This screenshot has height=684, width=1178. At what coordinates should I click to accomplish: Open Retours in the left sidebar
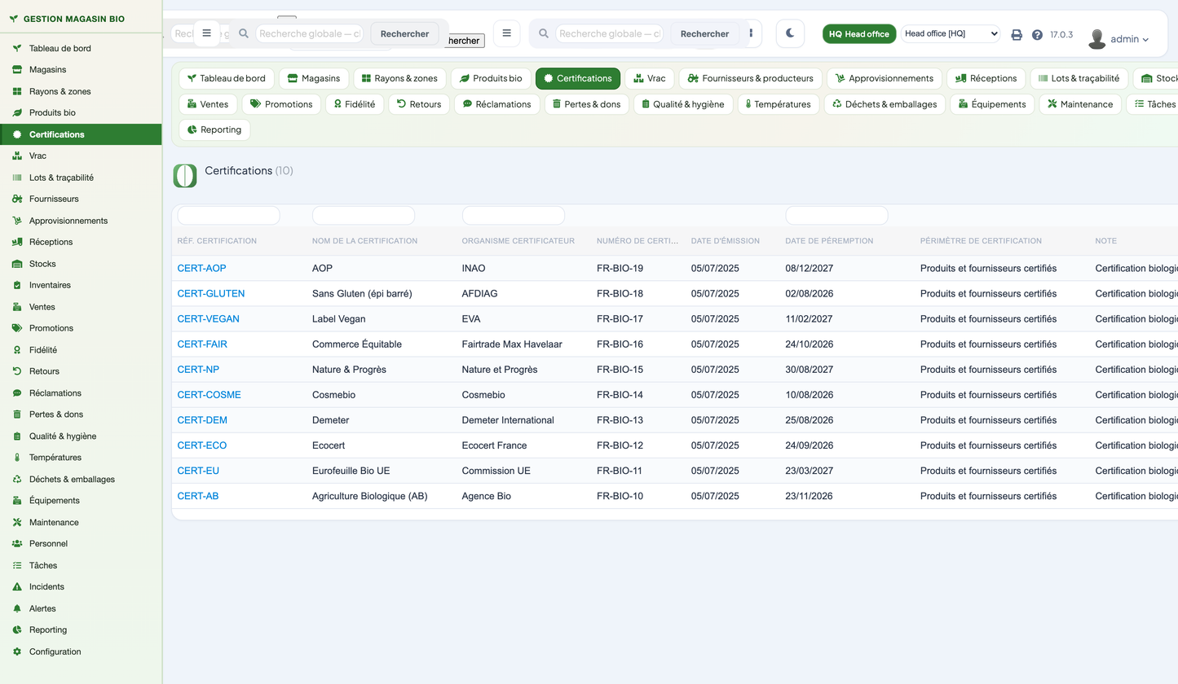point(81,371)
